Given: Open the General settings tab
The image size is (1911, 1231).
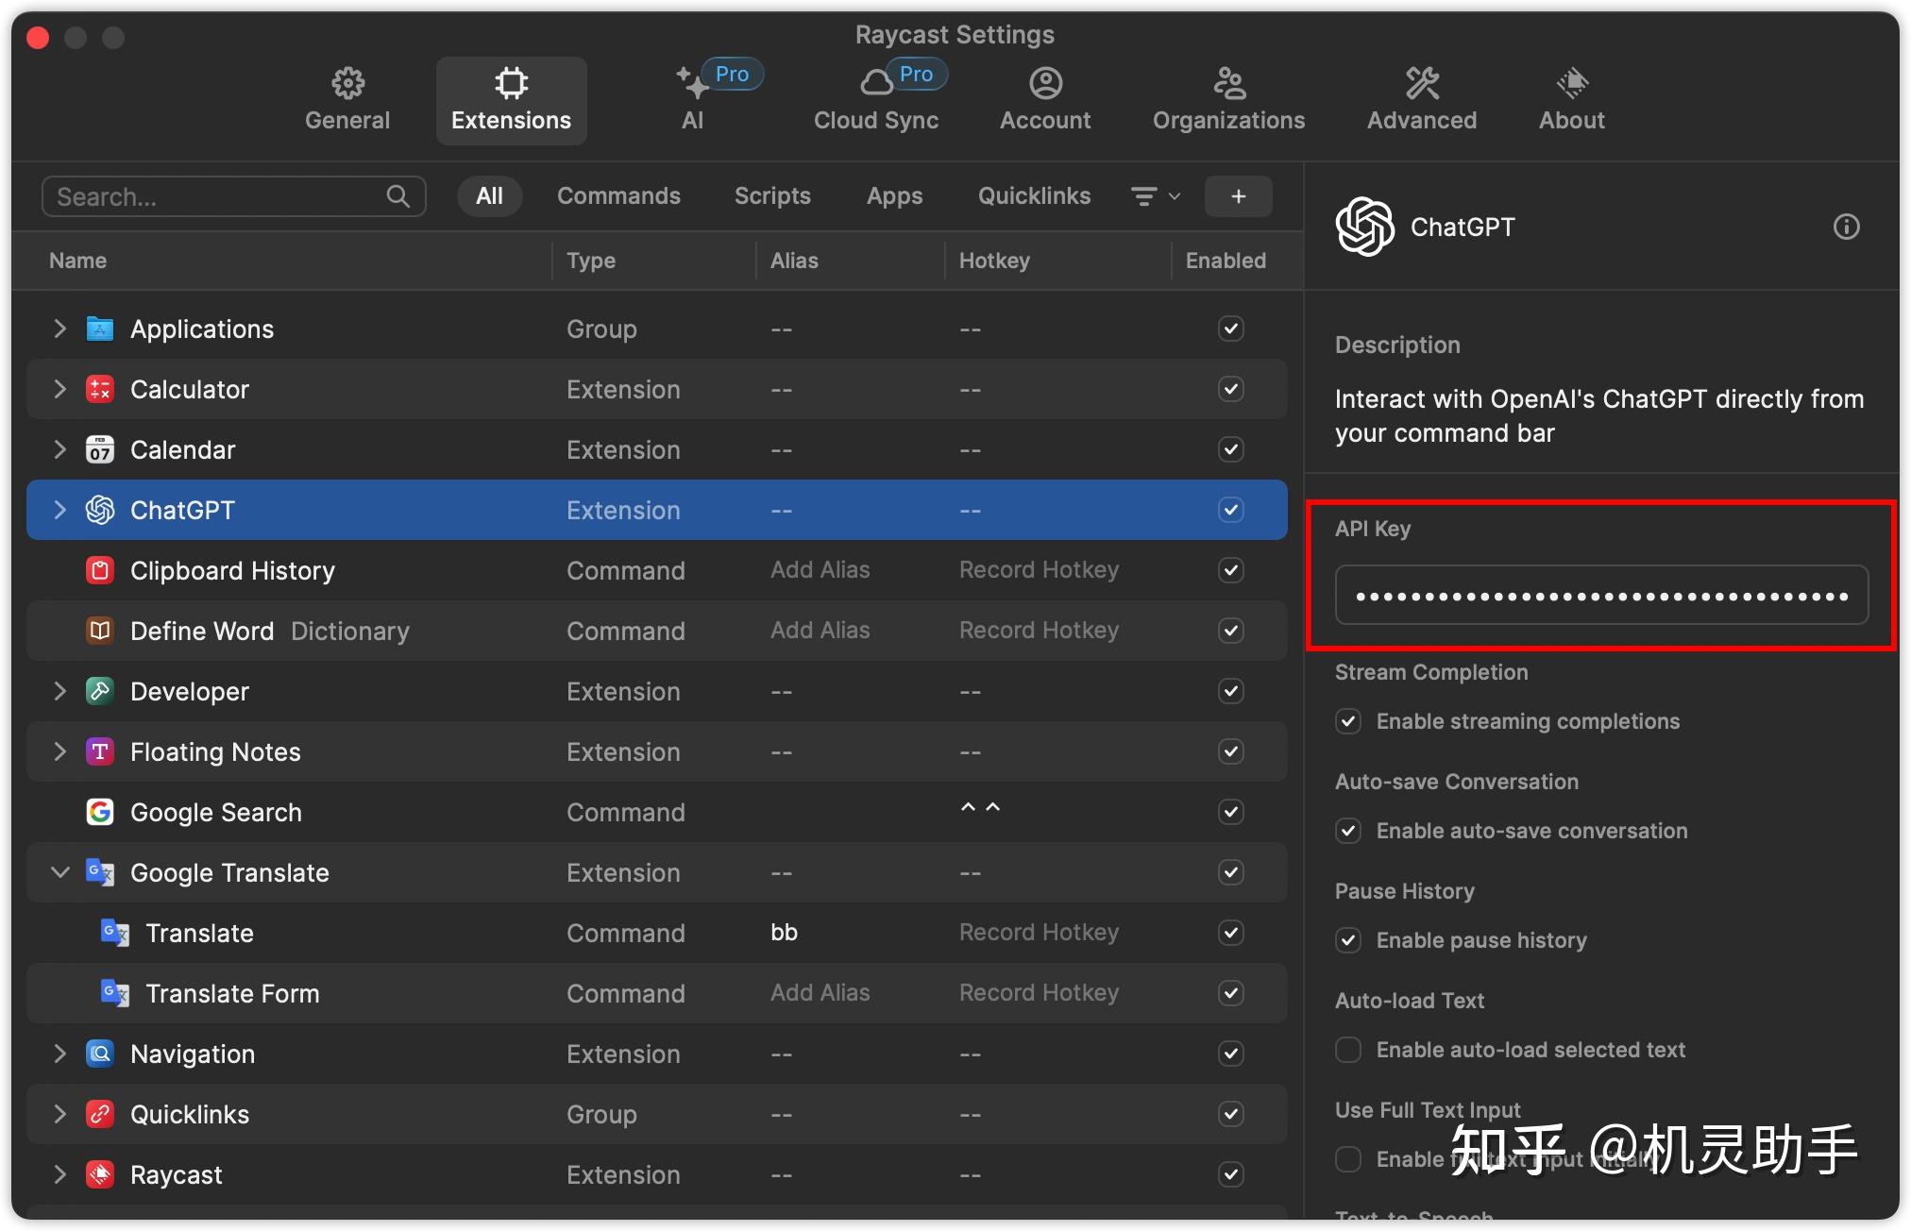Looking at the screenshot, I should click(x=347, y=99).
